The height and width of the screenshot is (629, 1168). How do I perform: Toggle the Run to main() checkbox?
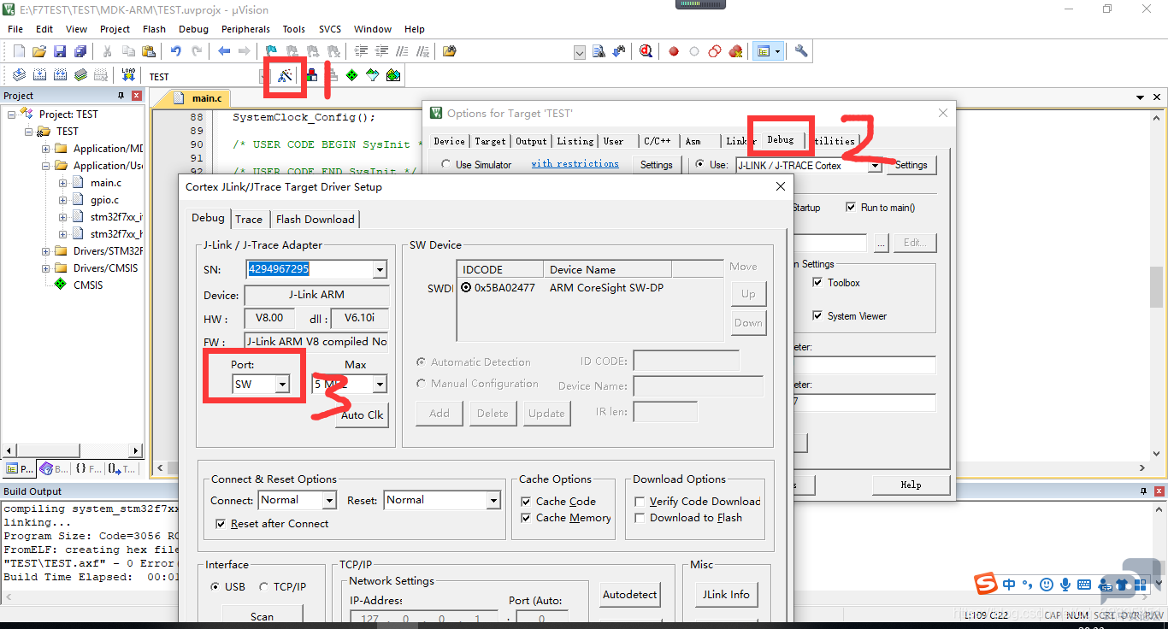(851, 208)
